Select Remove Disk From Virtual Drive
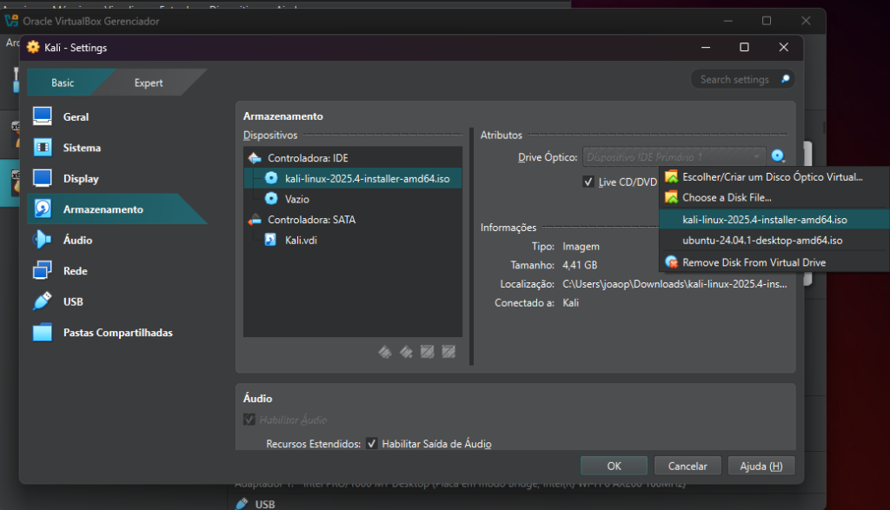Viewport: 890px width, 510px height. click(754, 262)
